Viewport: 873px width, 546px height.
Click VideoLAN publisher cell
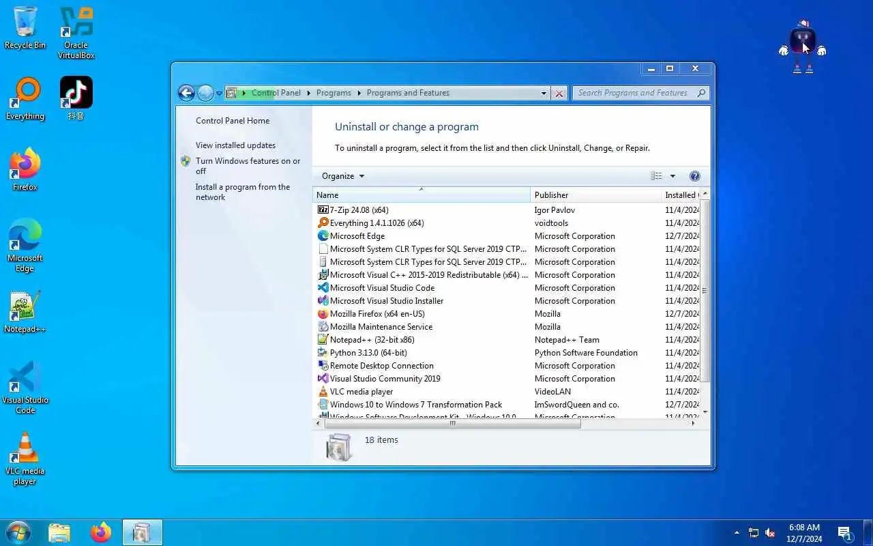click(x=552, y=392)
